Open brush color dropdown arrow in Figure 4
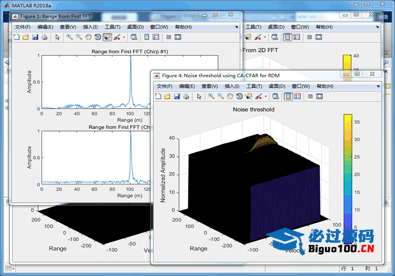Image resolution: width=395 pixels, height=276 pixels. pos(266,97)
